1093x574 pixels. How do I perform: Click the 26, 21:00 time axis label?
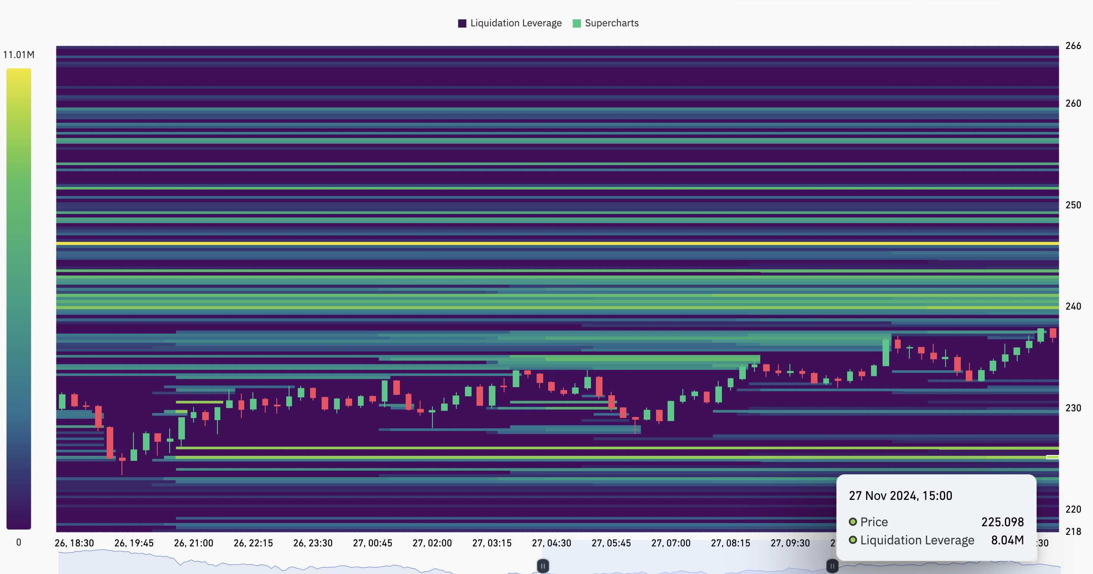point(194,543)
